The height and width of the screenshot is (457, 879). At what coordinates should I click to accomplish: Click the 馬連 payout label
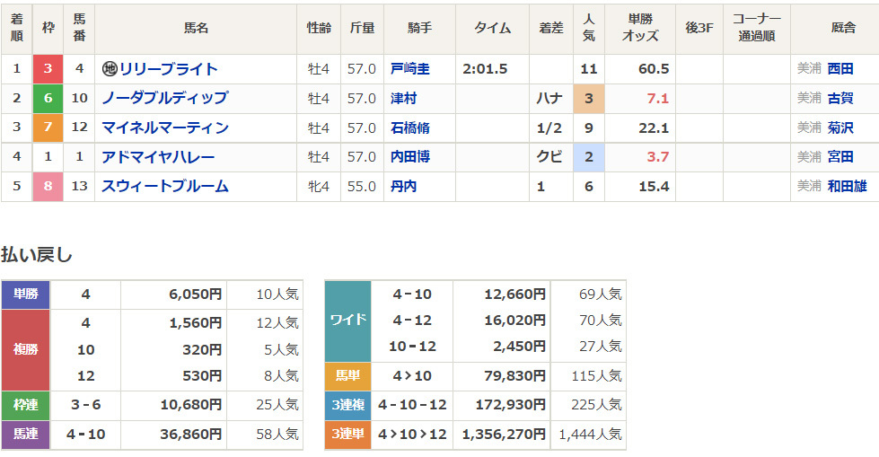pyautogui.click(x=26, y=435)
